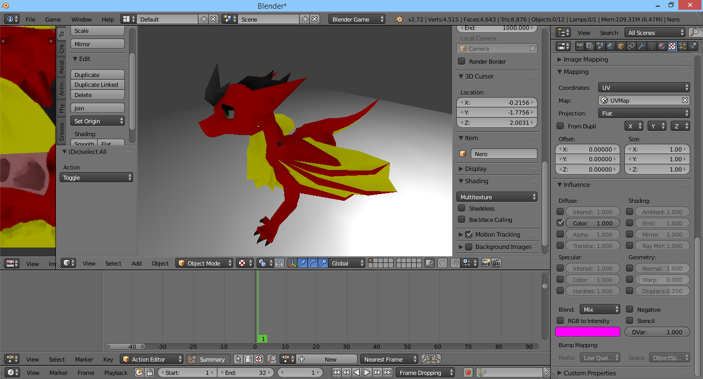Click the paste keyframes icon in Action Editor
The height and width of the screenshot is (379, 703).
[x=436, y=359]
